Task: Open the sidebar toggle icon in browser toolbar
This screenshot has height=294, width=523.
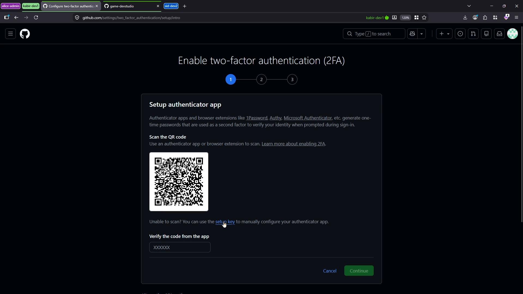Action: coord(7,18)
